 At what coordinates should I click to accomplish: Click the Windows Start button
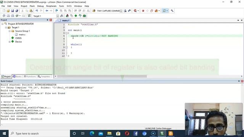coord(4,134)
